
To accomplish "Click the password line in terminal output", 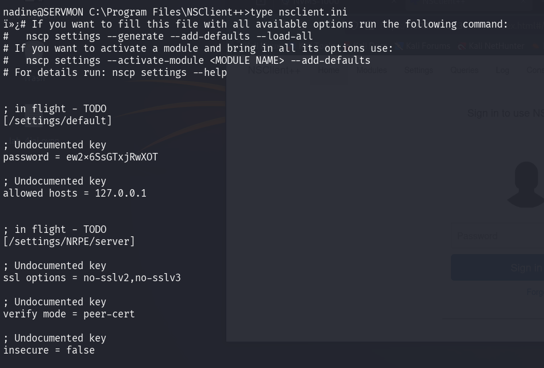I will click(x=80, y=157).
